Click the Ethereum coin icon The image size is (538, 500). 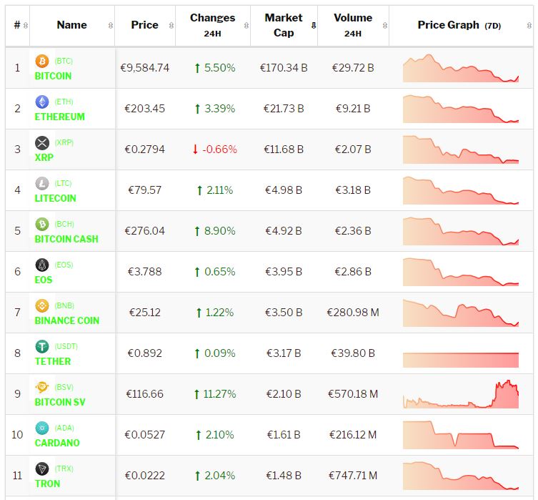[42, 102]
